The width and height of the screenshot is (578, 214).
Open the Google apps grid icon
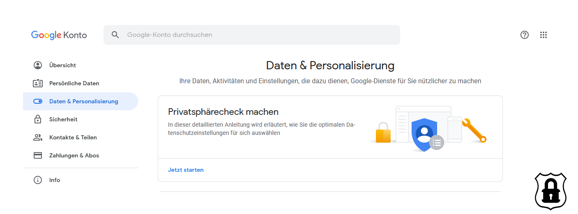click(x=543, y=35)
